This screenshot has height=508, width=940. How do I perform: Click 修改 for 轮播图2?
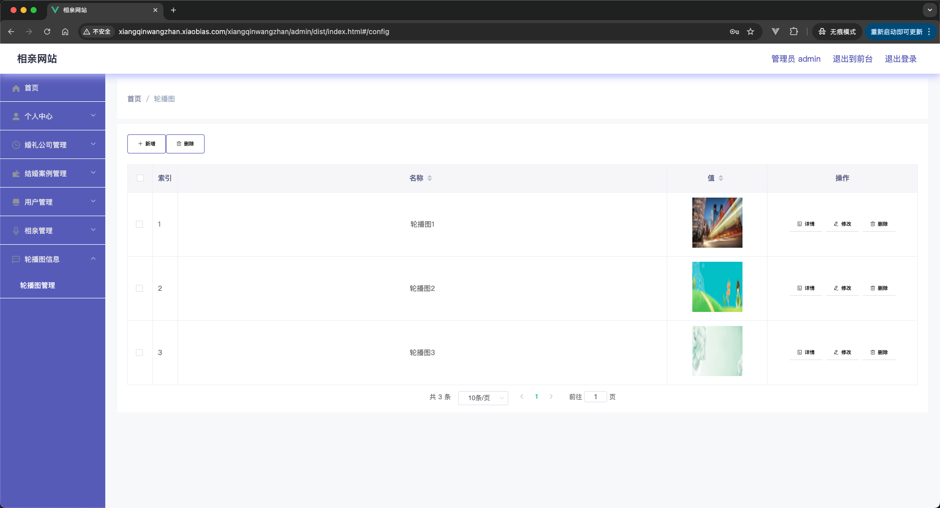pyautogui.click(x=842, y=288)
